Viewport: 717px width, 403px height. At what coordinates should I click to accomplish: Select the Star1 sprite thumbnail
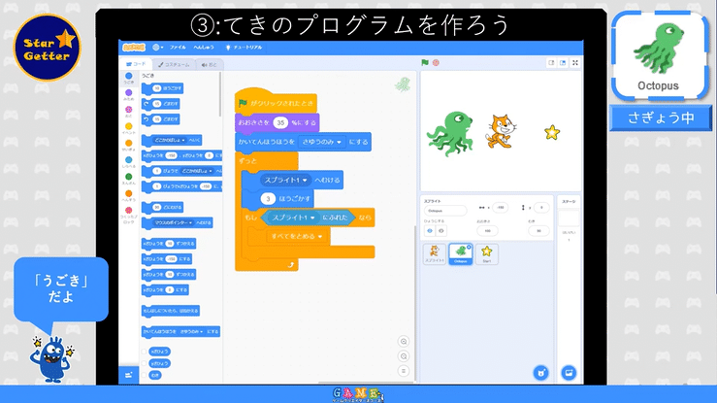click(486, 253)
